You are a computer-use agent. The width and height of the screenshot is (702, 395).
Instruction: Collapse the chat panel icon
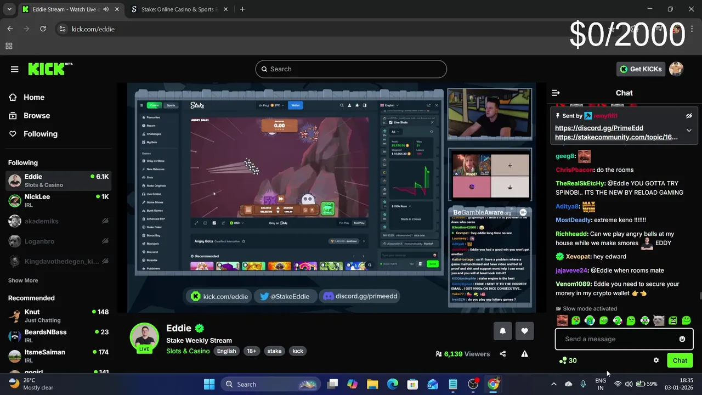coord(556,93)
